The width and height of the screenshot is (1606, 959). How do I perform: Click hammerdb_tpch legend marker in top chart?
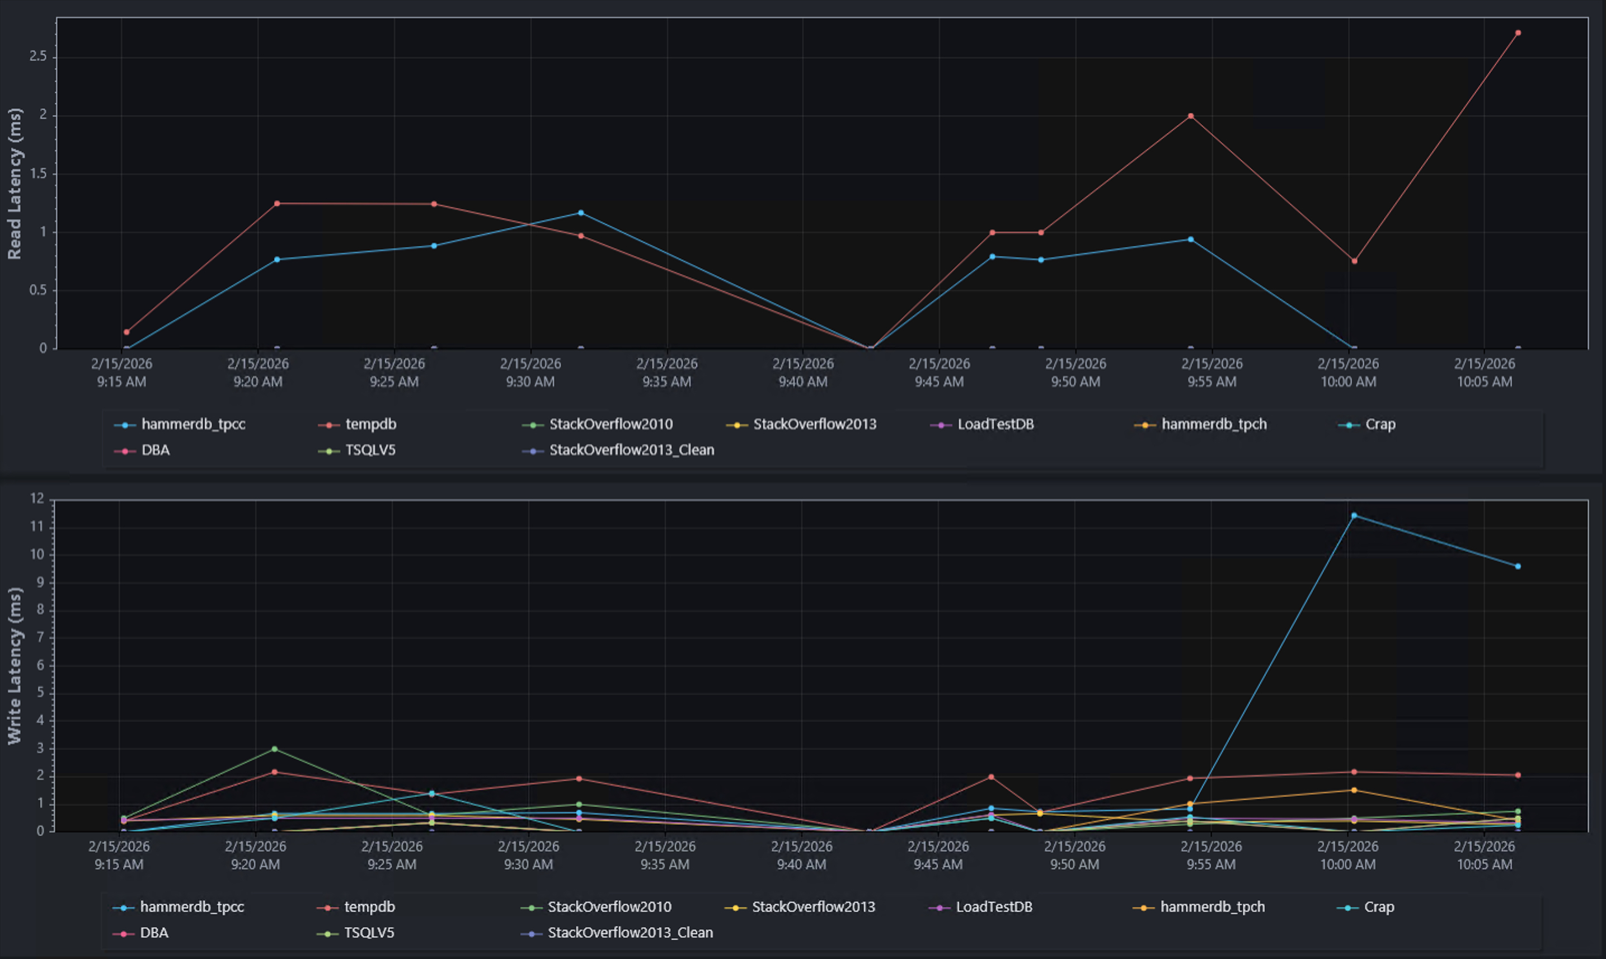[1144, 425]
